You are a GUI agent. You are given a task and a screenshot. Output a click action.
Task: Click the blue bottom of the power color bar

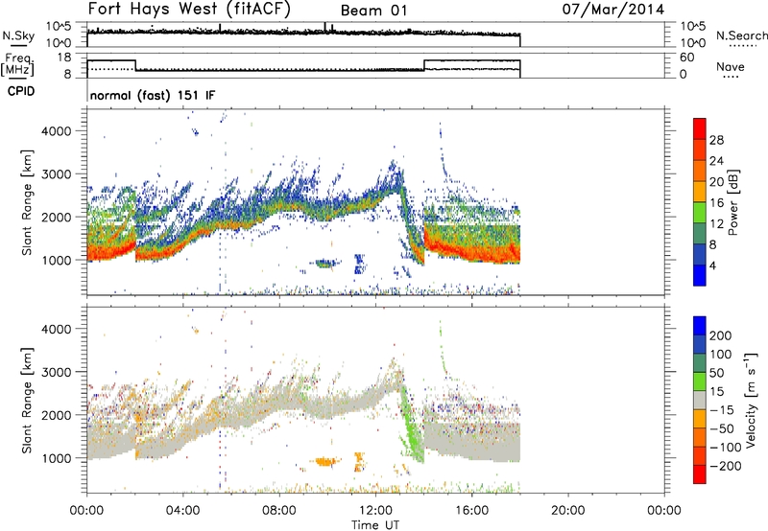coord(700,277)
